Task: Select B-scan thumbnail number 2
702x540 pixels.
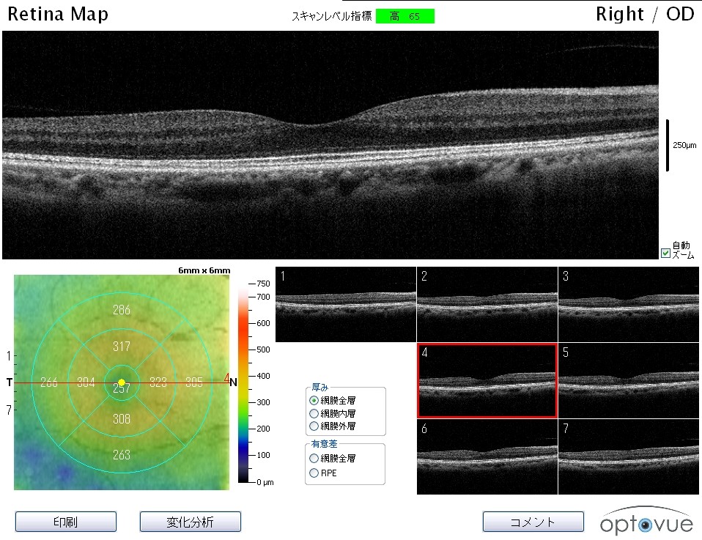Action: point(487,304)
